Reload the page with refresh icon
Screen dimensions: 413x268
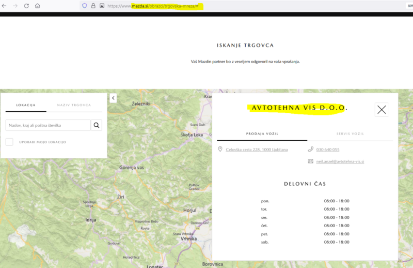tap(26, 6)
